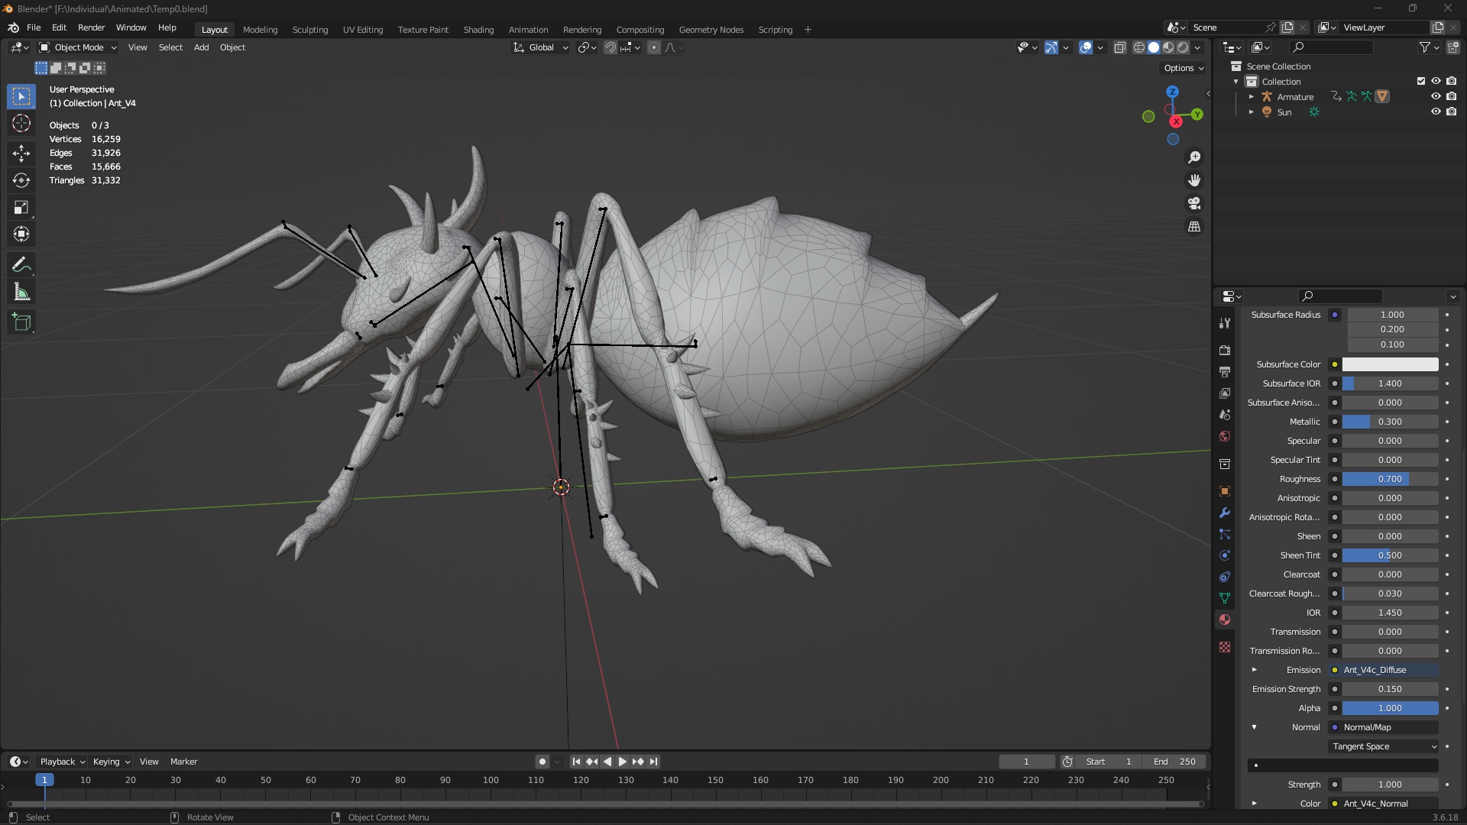Open the Render menu

[91, 27]
